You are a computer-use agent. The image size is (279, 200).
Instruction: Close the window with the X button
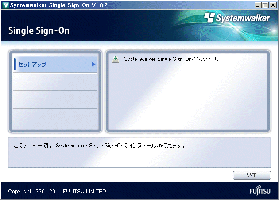[x=273, y=5]
